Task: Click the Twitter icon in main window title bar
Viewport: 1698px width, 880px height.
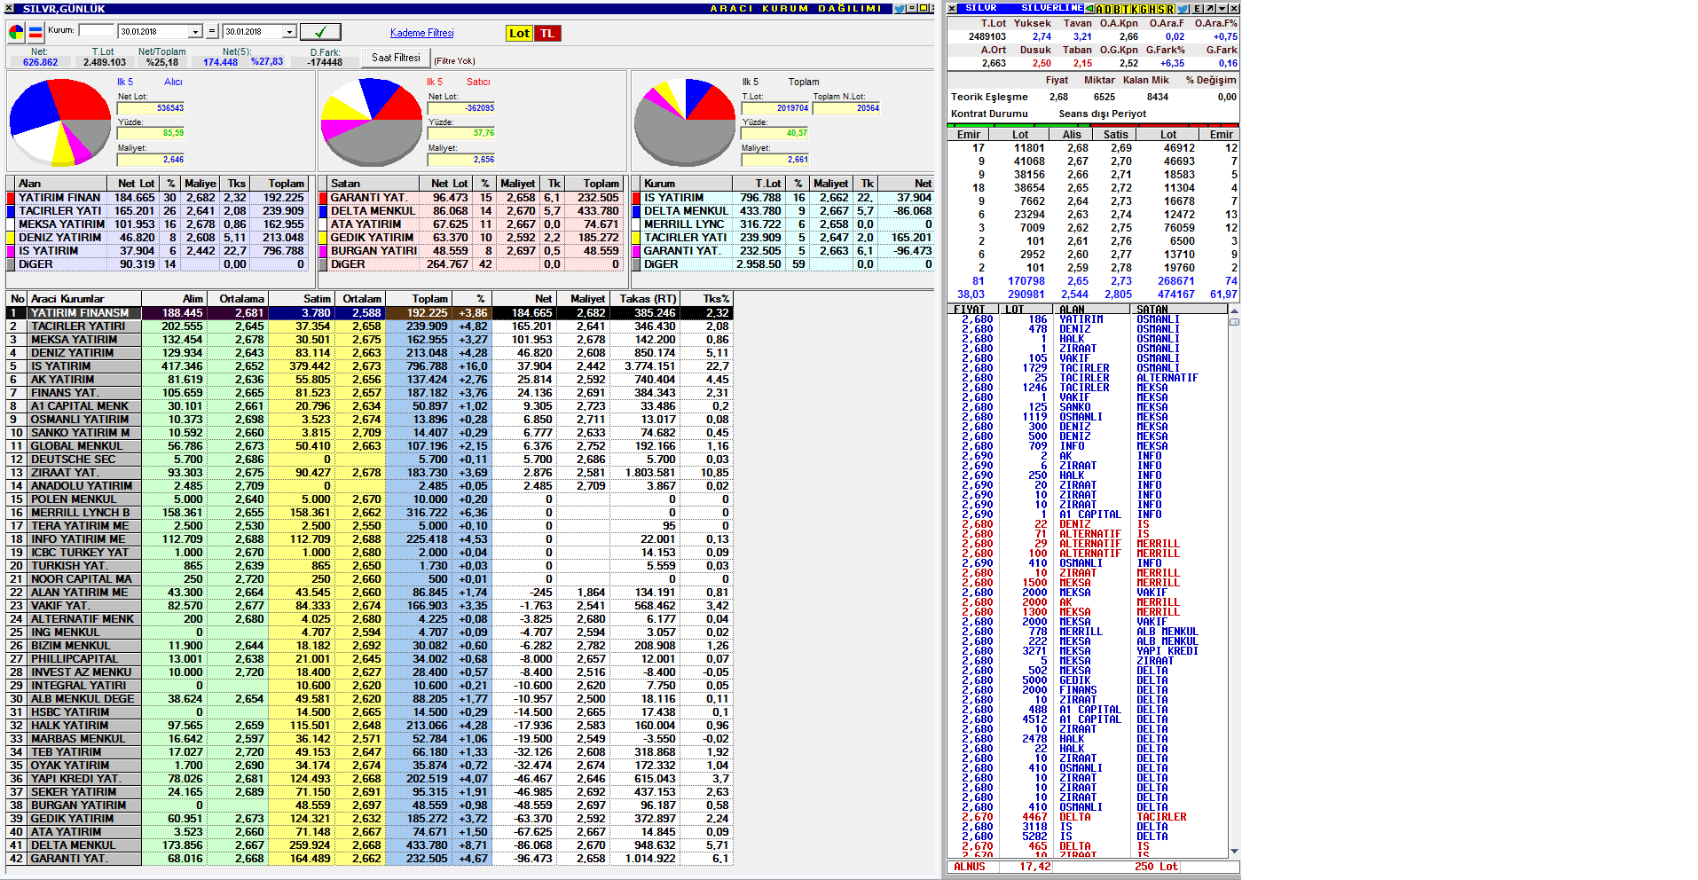Action: (x=900, y=8)
